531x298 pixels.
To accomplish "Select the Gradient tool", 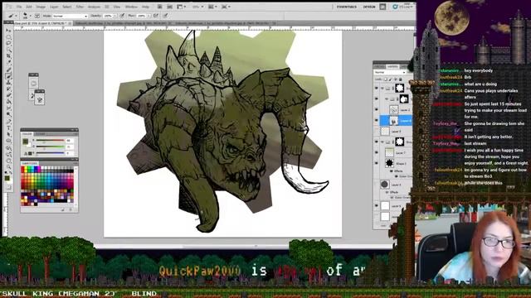I will click(x=8, y=102).
